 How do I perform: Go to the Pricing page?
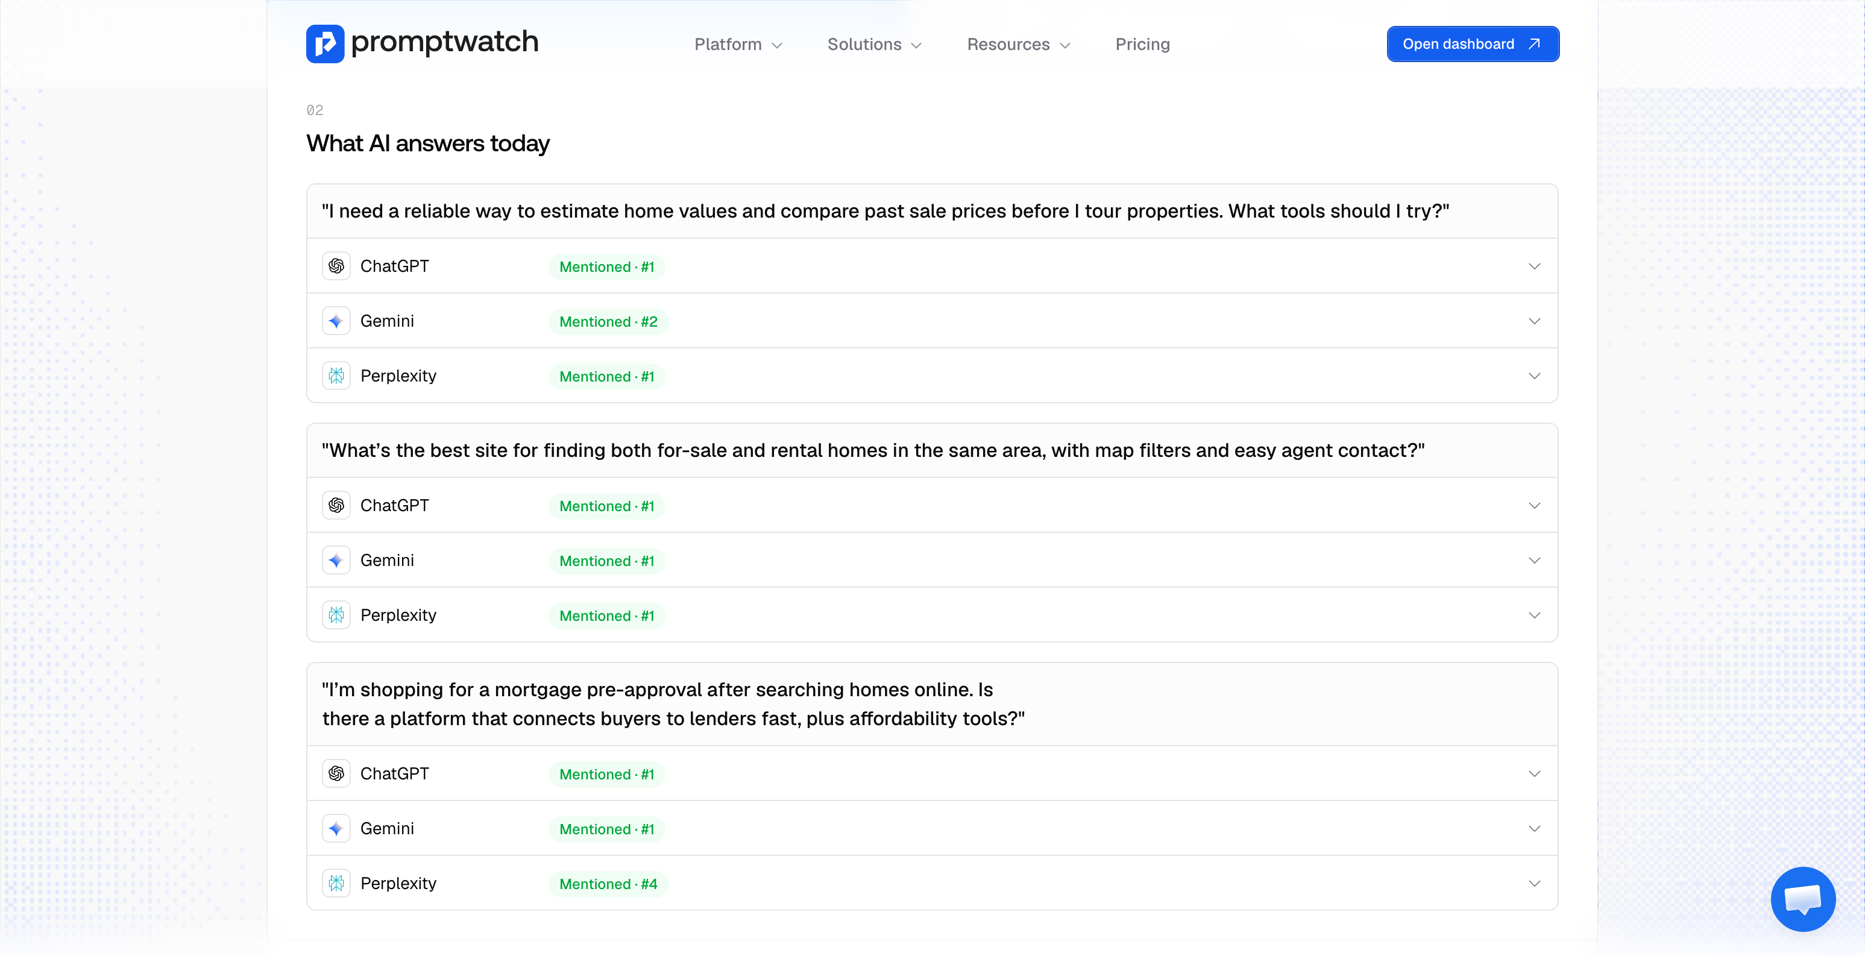pyautogui.click(x=1142, y=44)
